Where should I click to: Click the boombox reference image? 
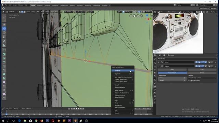pos(178,33)
